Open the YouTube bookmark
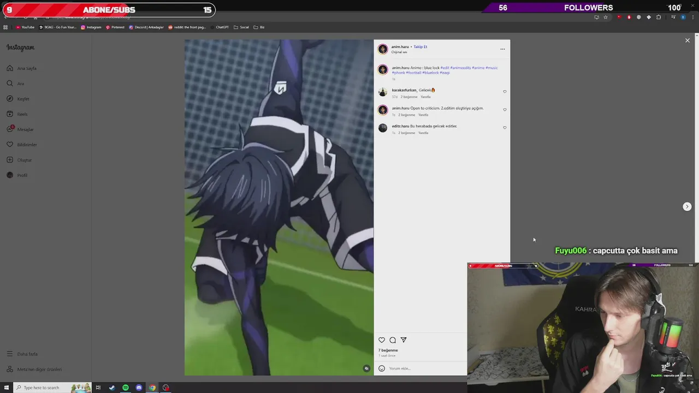 coord(25,27)
